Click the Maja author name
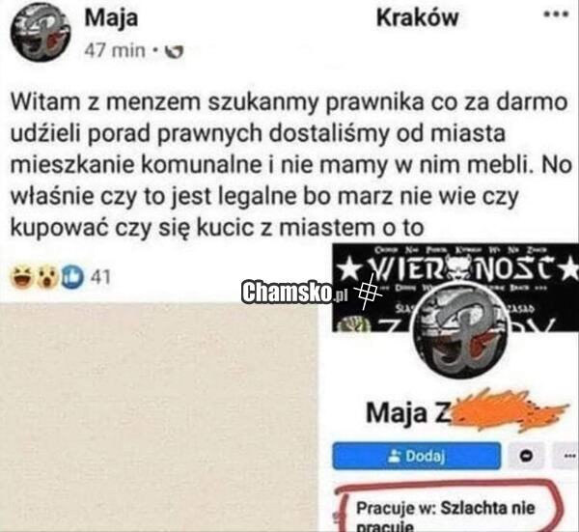This screenshot has width=579, height=532. (111, 18)
